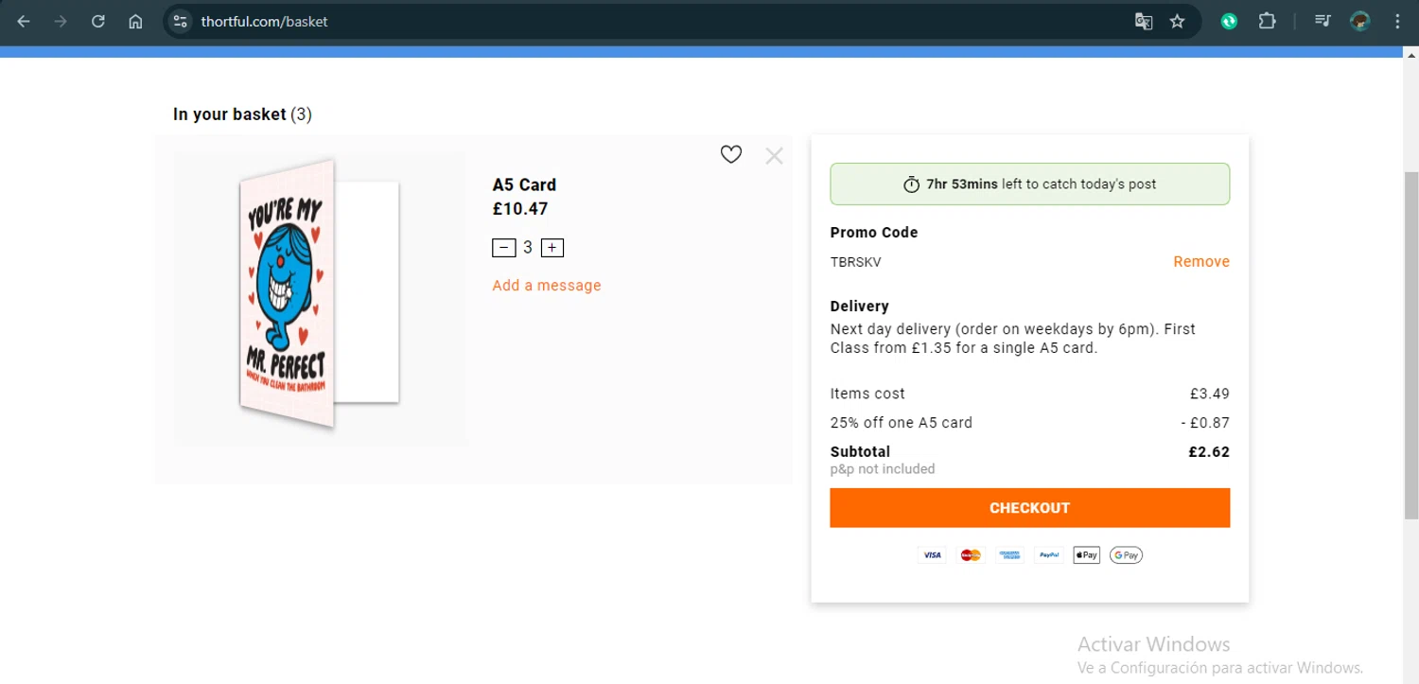Open the Mr. Perfect card thumbnail
The width and height of the screenshot is (1419, 684).
pos(319,293)
